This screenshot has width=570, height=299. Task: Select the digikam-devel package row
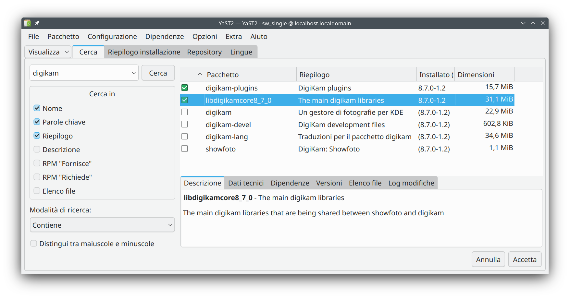228,125
